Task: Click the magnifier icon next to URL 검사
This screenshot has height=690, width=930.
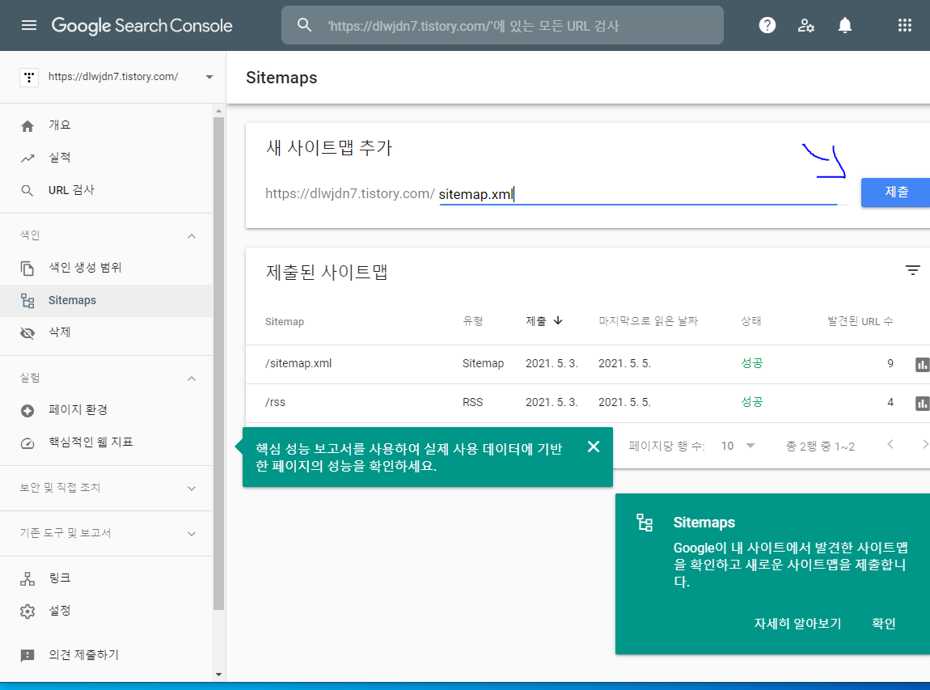Action: [27, 190]
